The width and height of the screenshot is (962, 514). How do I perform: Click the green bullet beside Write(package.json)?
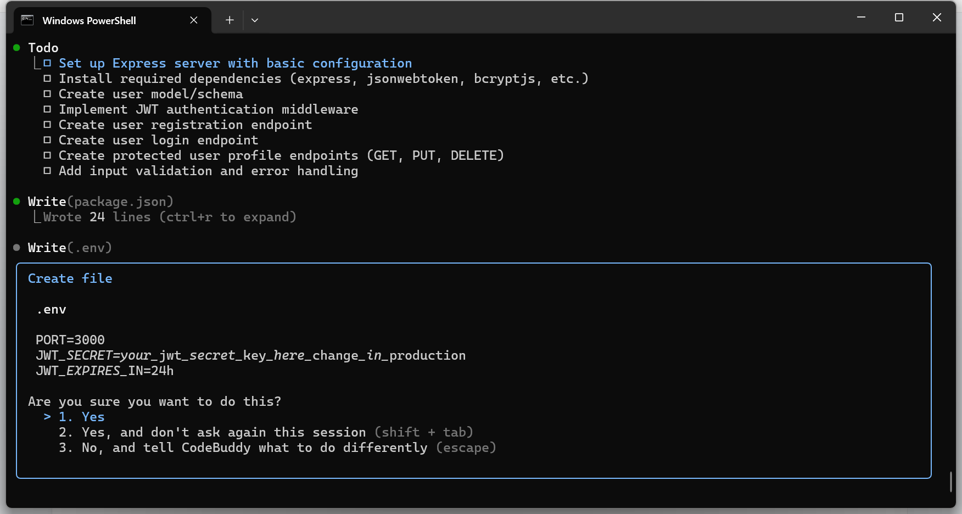coord(16,202)
